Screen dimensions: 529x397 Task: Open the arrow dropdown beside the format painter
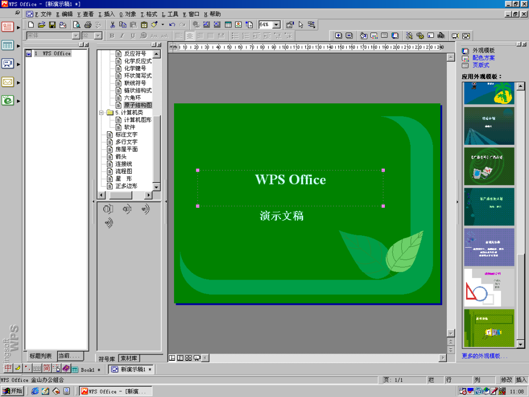tap(163, 25)
